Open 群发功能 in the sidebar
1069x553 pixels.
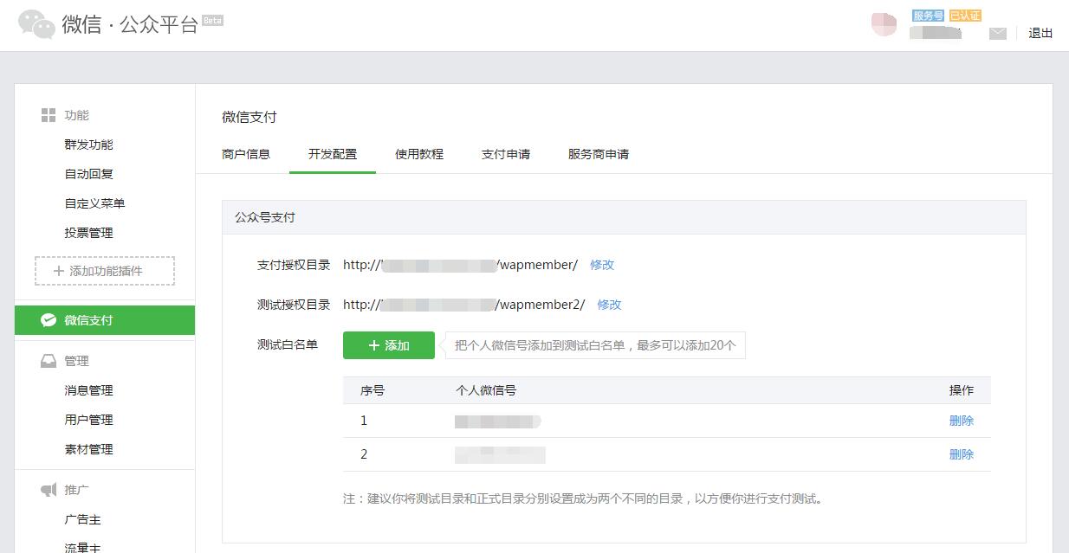[x=88, y=145]
